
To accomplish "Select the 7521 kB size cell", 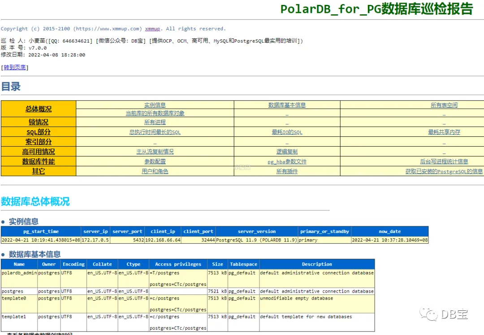I will (x=218, y=291).
